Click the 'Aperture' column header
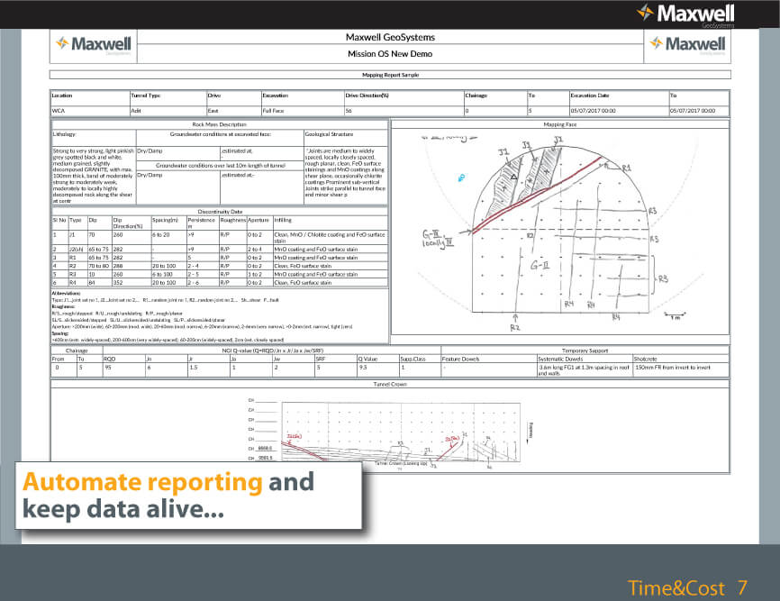 [x=258, y=220]
